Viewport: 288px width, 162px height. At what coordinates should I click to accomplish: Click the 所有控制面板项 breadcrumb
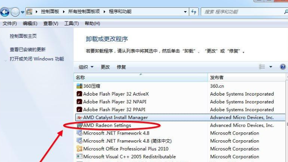[84, 11]
